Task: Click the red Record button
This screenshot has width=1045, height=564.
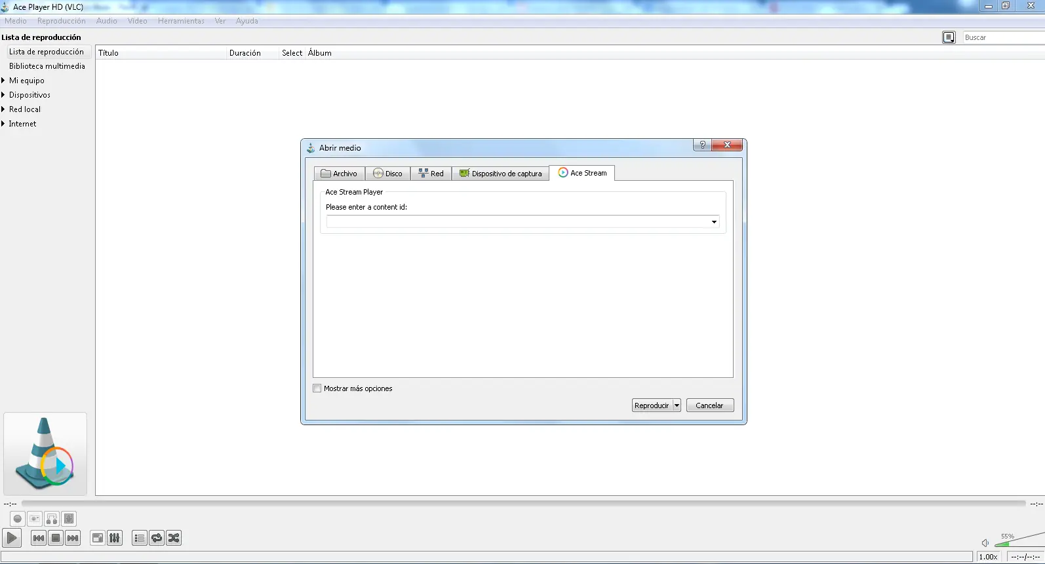Action: (x=18, y=519)
